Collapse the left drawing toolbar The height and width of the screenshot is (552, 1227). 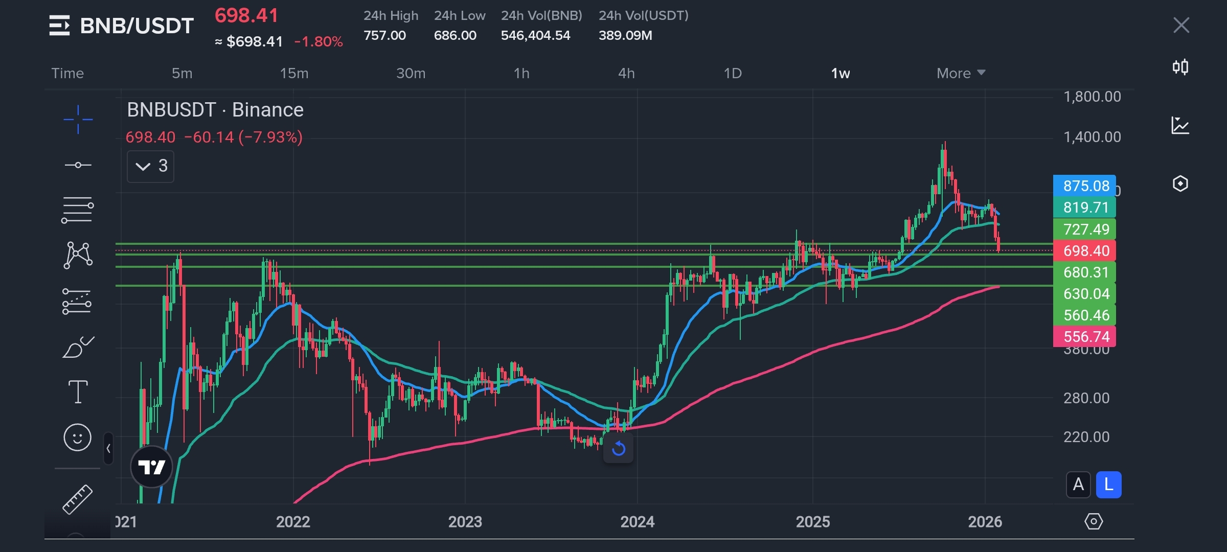[108, 449]
